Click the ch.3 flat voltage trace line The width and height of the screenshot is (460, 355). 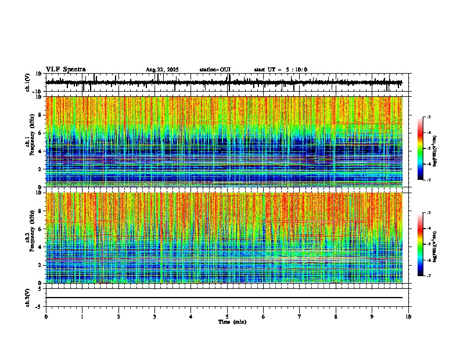tap(224, 298)
